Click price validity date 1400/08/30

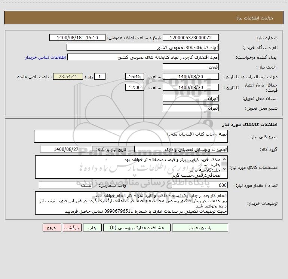191,87
